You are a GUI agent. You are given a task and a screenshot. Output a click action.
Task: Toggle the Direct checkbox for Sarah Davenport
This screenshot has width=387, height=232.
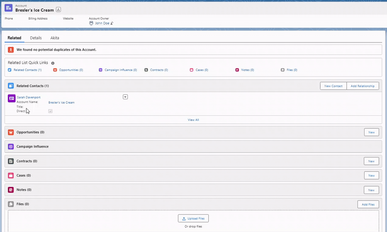click(x=50, y=111)
